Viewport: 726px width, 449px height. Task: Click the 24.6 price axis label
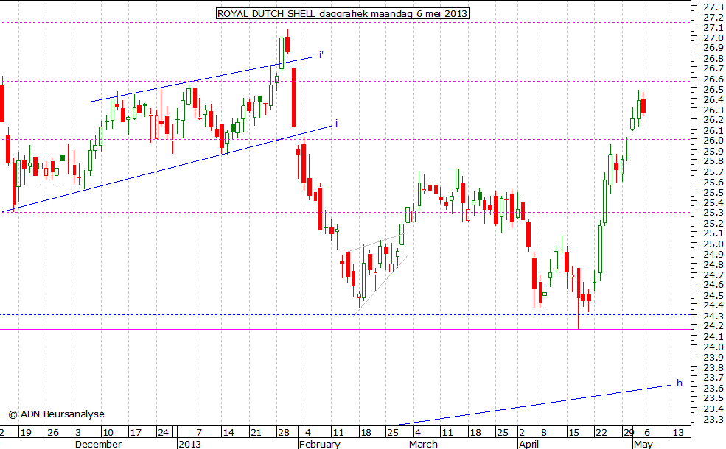(713, 285)
